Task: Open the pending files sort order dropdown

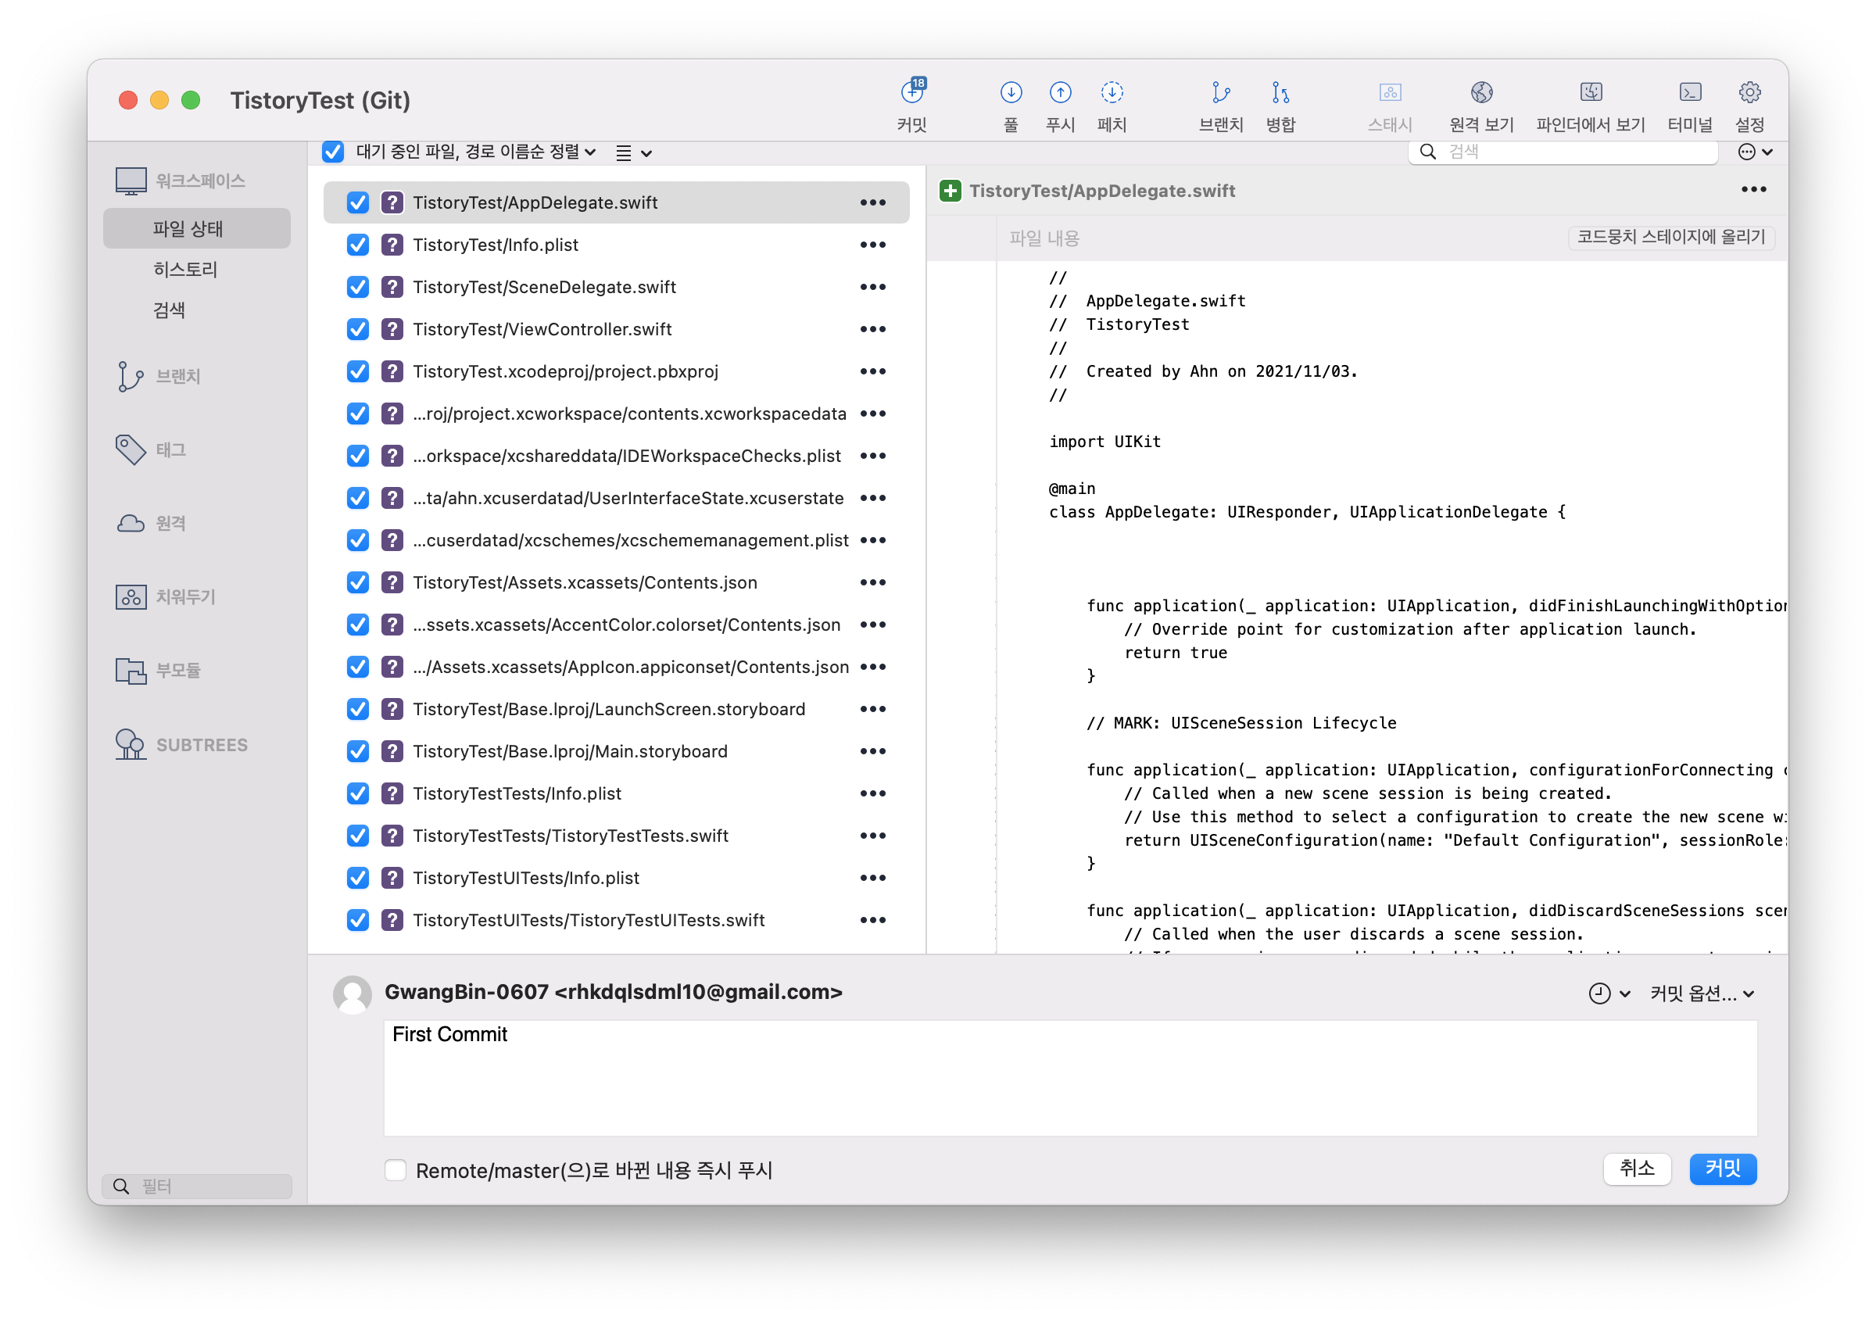Action: 475,152
